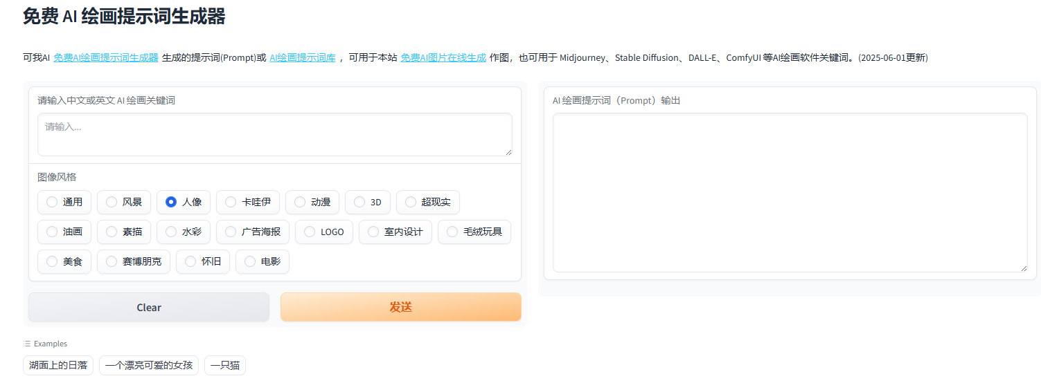Open the 免费AI绘画提示词生成器 link
1041x392 pixels.
coord(106,58)
